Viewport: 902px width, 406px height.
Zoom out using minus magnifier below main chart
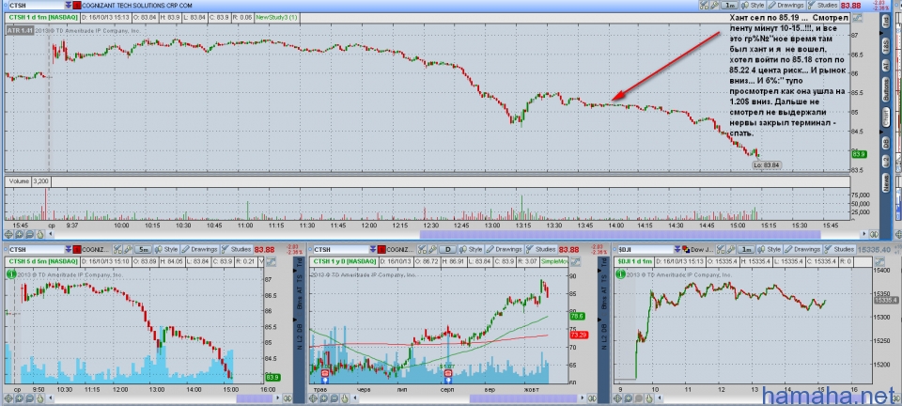coord(29,235)
